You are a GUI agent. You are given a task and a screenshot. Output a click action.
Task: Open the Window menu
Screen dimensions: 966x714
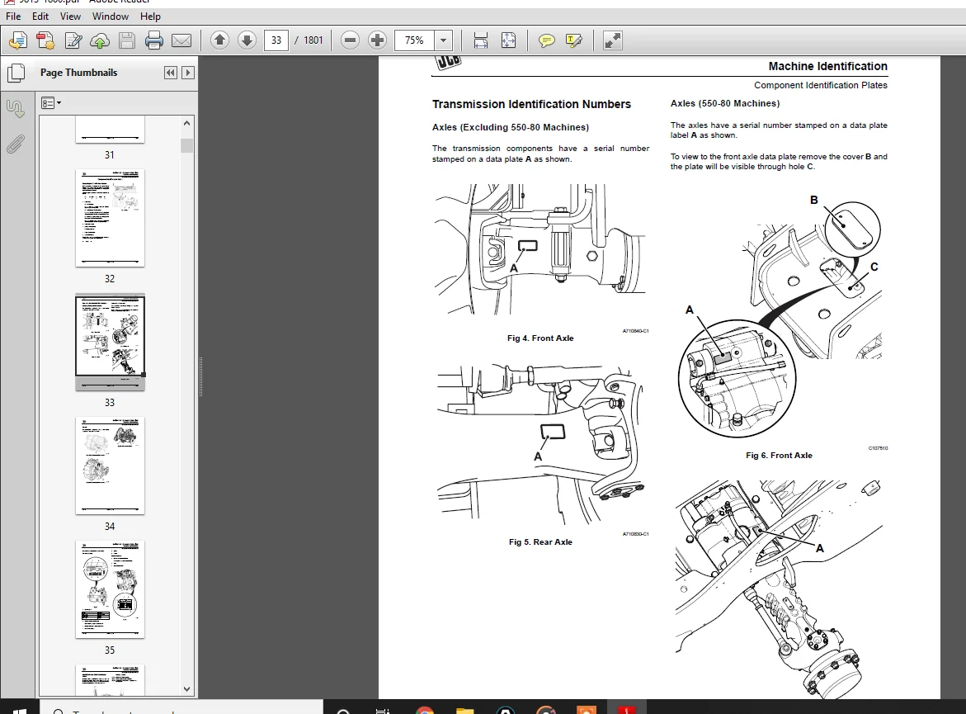coord(111,16)
